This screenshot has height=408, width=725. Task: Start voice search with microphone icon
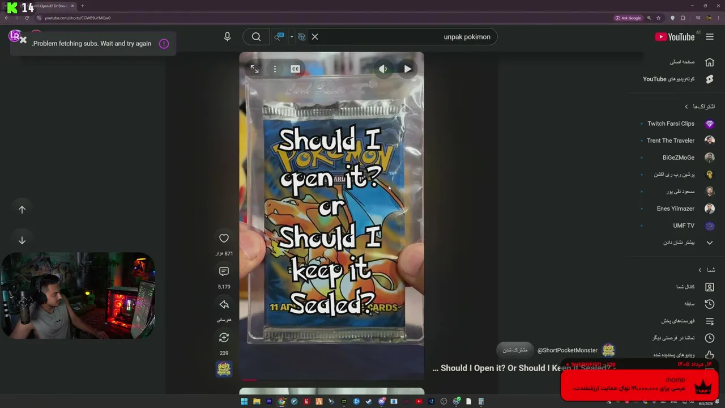click(227, 37)
